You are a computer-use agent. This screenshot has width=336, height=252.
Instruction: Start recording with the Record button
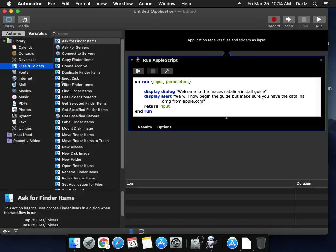[x=274, y=19]
